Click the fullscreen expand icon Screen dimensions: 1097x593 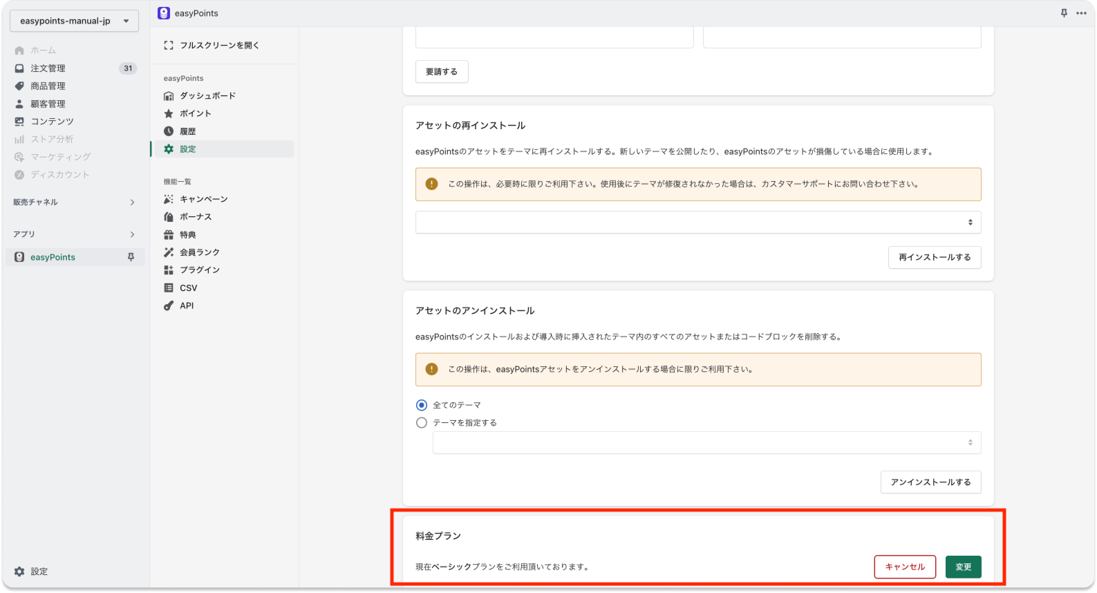coord(169,45)
